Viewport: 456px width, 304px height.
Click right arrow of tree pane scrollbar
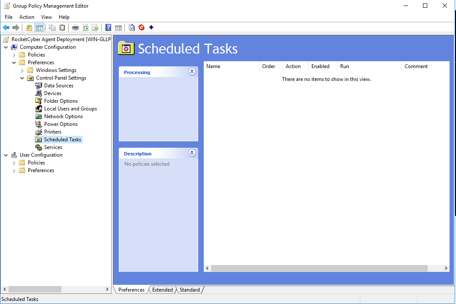coord(107,289)
